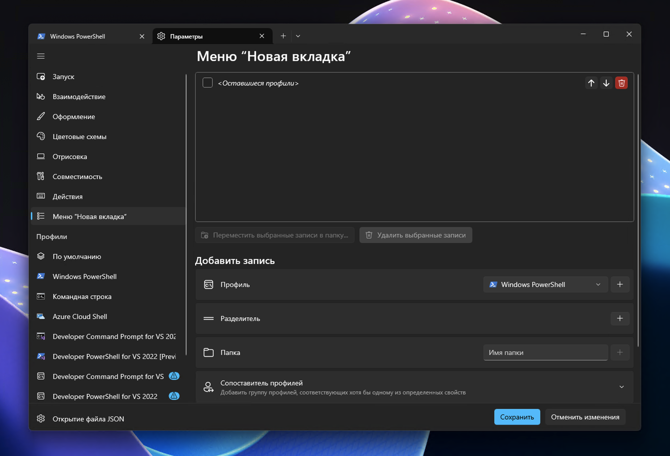Click the Имя папки input field
Screen dimensions: 670x456
pyautogui.click(x=545, y=352)
